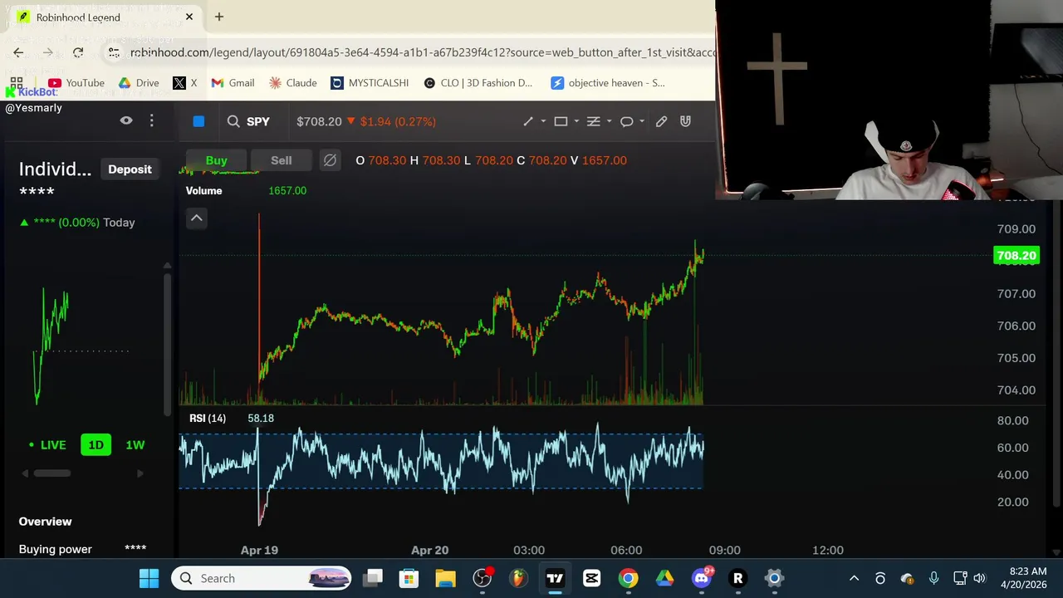This screenshot has width=1063, height=598.
Task: Click the taskbar Search box
Action: [262, 578]
